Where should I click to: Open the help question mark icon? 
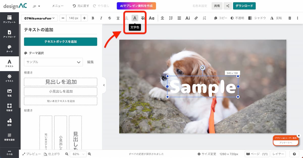pos(294,154)
